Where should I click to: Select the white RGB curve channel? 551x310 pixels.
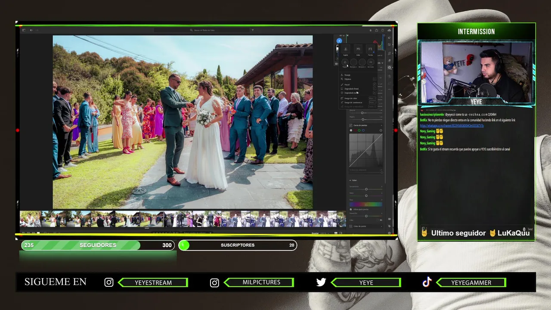click(351, 130)
